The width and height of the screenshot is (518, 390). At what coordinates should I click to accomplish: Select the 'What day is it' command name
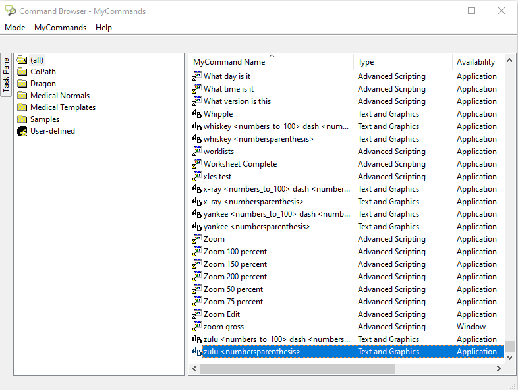pyautogui.click(x=227, y=76)
